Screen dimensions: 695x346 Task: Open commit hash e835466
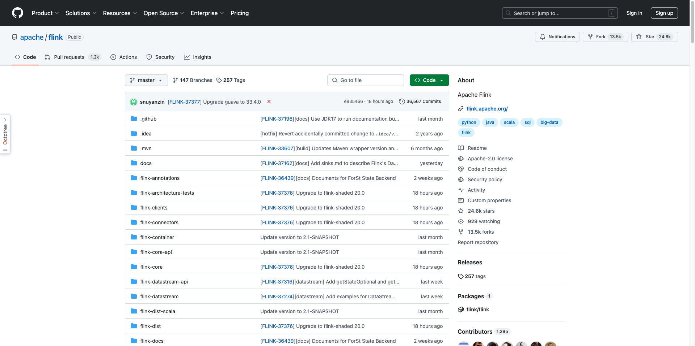tap(353, 101)
